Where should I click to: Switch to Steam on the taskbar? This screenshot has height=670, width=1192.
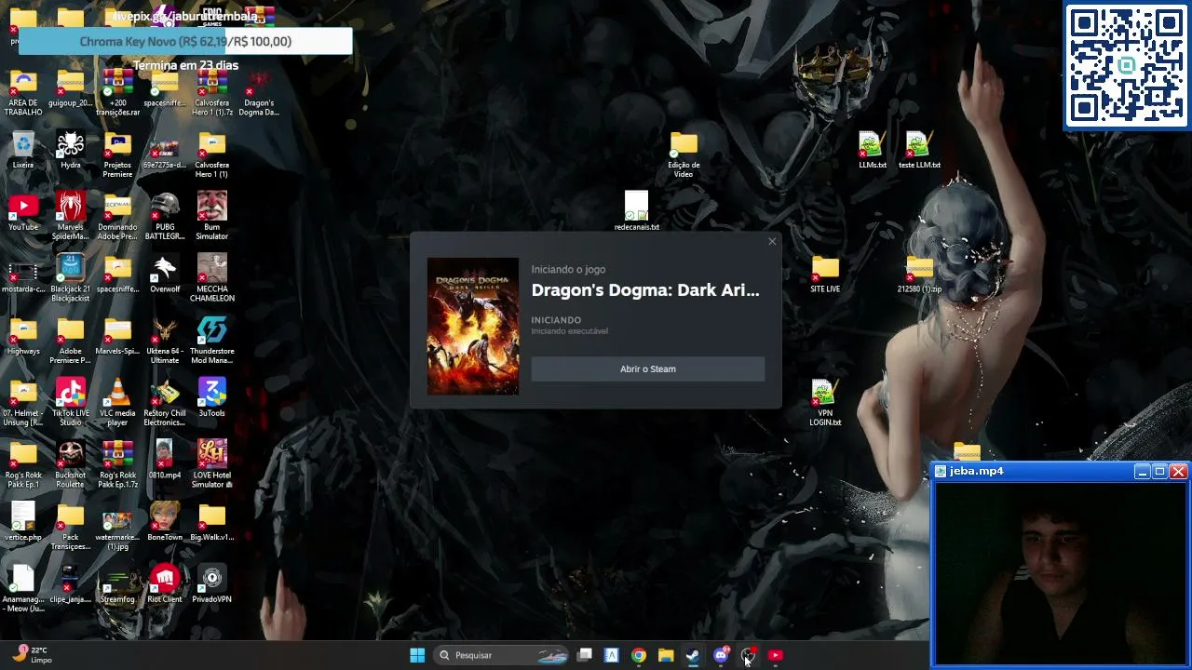(693, 655)
